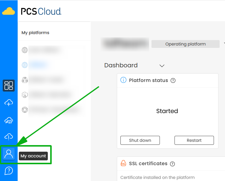The image size is (225, 181).
Task: Click the My account tooltip label
Action: [33, 156]
